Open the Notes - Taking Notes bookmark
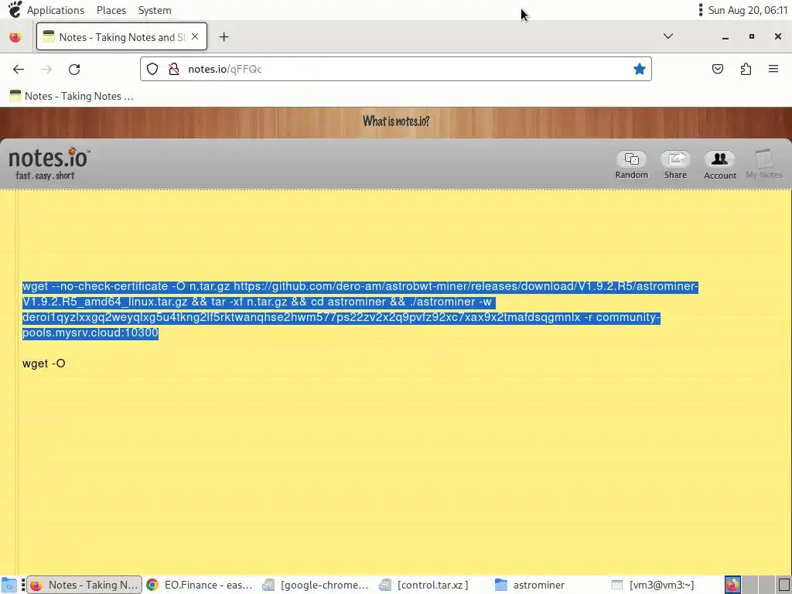This screenshot has height=594, width=792. pos(72,96)
